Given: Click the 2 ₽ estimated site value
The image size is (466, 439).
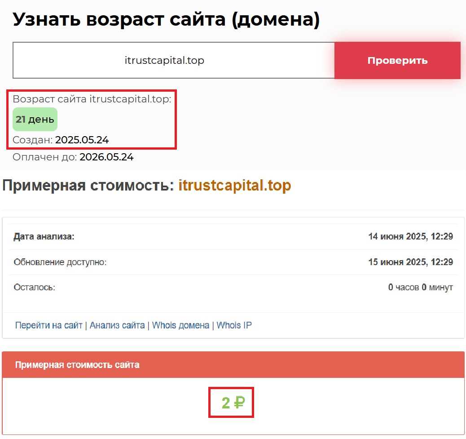Looking at the screenshot, I should pos(231,402).
